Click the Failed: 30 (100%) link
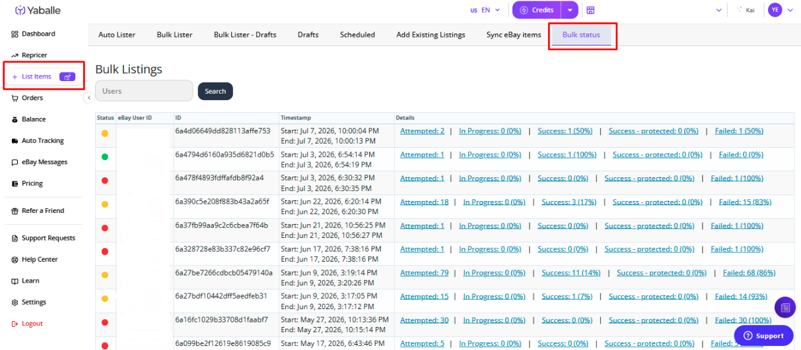Viewport: 801px width, 350px height. (x=743, y=320)
